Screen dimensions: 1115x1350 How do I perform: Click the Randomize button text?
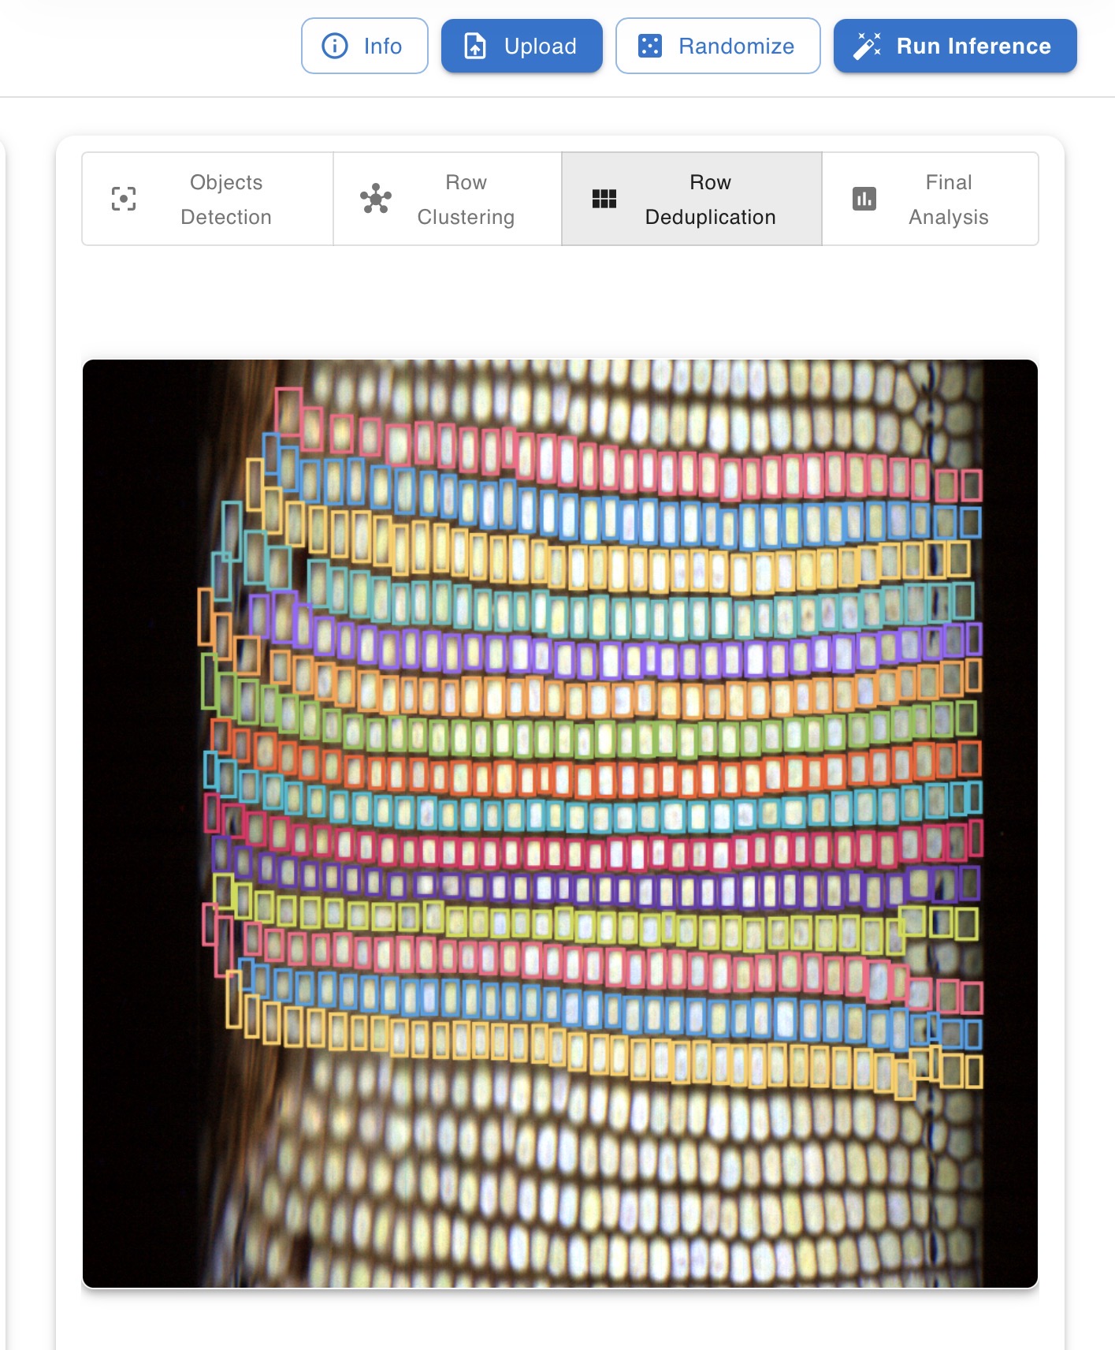pyautogui.click(x=737, y=47)
